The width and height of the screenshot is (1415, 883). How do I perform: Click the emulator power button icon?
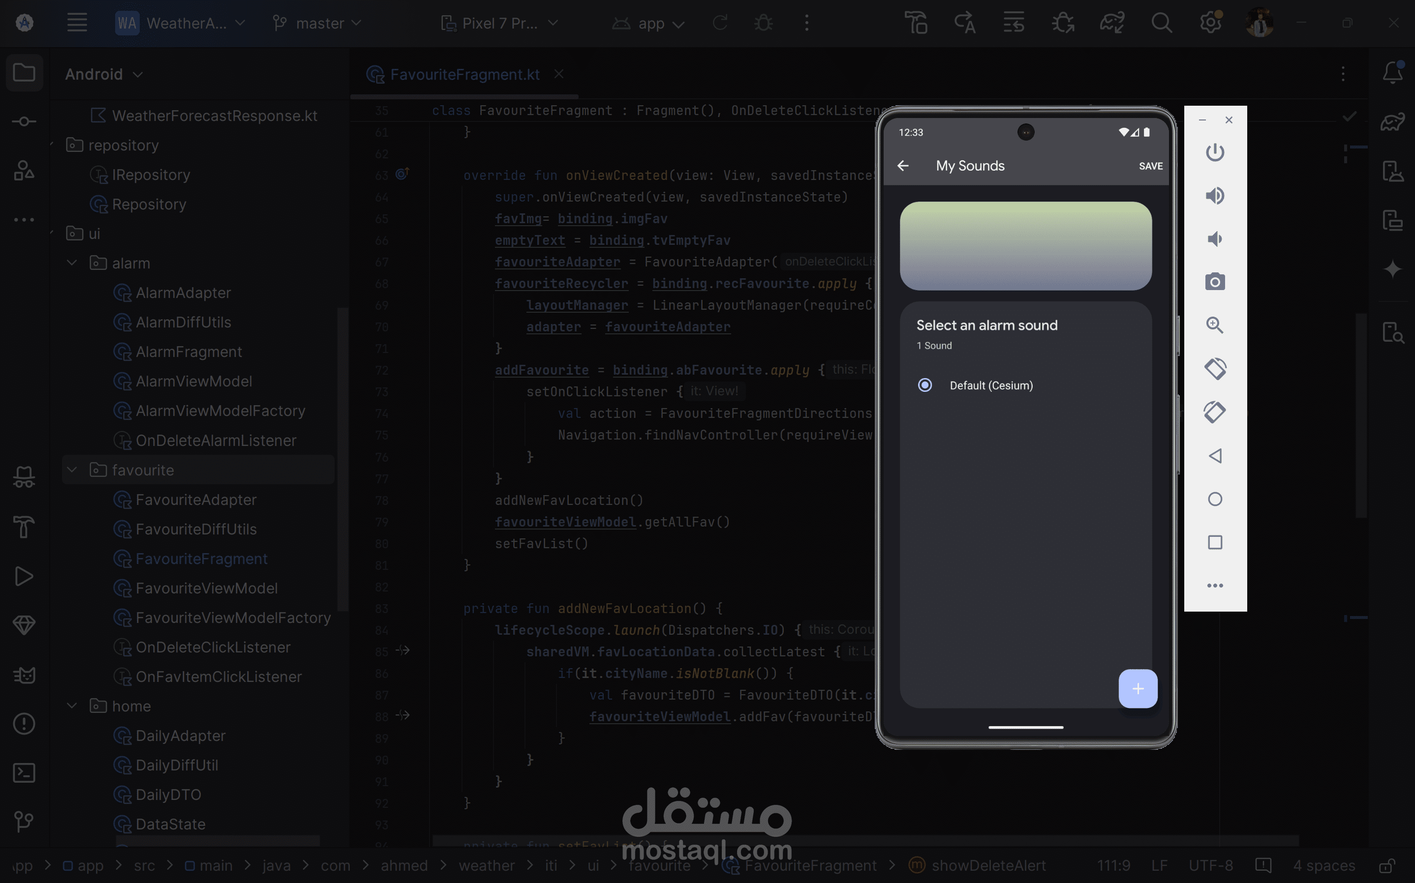[x=1215, y=152]
